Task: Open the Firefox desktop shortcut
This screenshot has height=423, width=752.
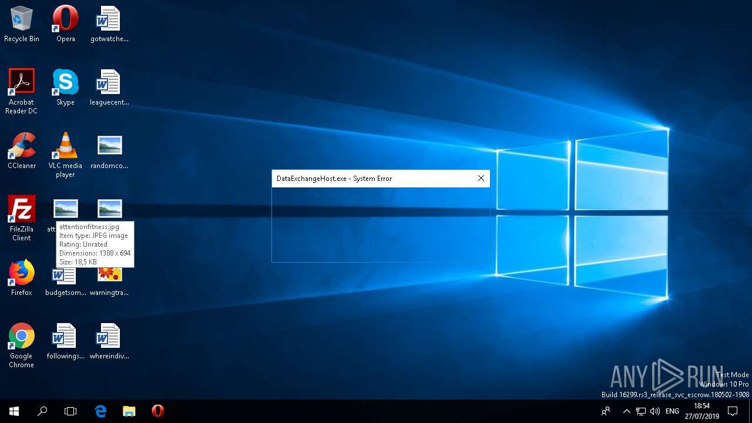Action: (22, 278)
